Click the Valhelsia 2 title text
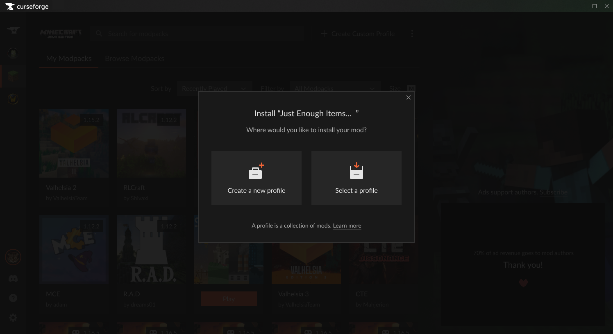613x334 pixels. pyautogui.click(x=61, y=187)
